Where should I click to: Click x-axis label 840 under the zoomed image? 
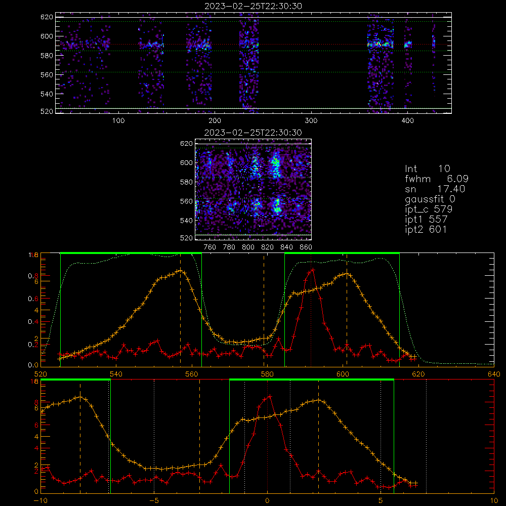[x=286, y=247]
